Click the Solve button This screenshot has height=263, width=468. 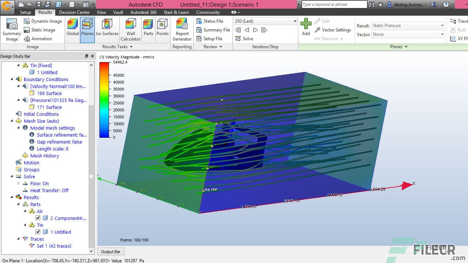click(244, 38)
